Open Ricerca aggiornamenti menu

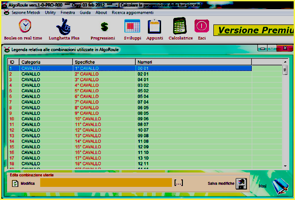(x=133, y=13)
